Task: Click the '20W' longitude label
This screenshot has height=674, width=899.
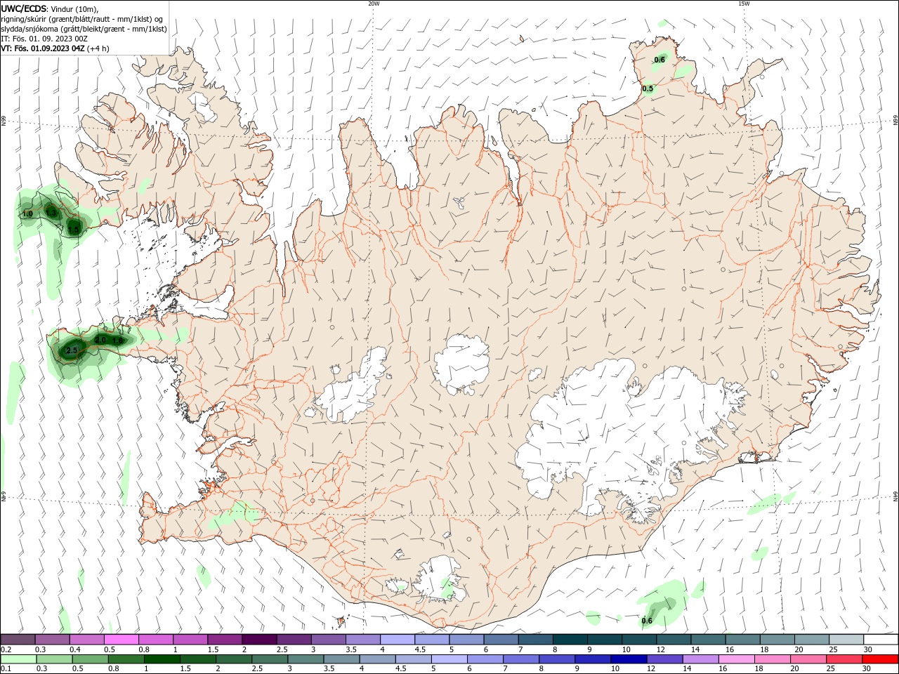Action: click(x=374, y=4)
